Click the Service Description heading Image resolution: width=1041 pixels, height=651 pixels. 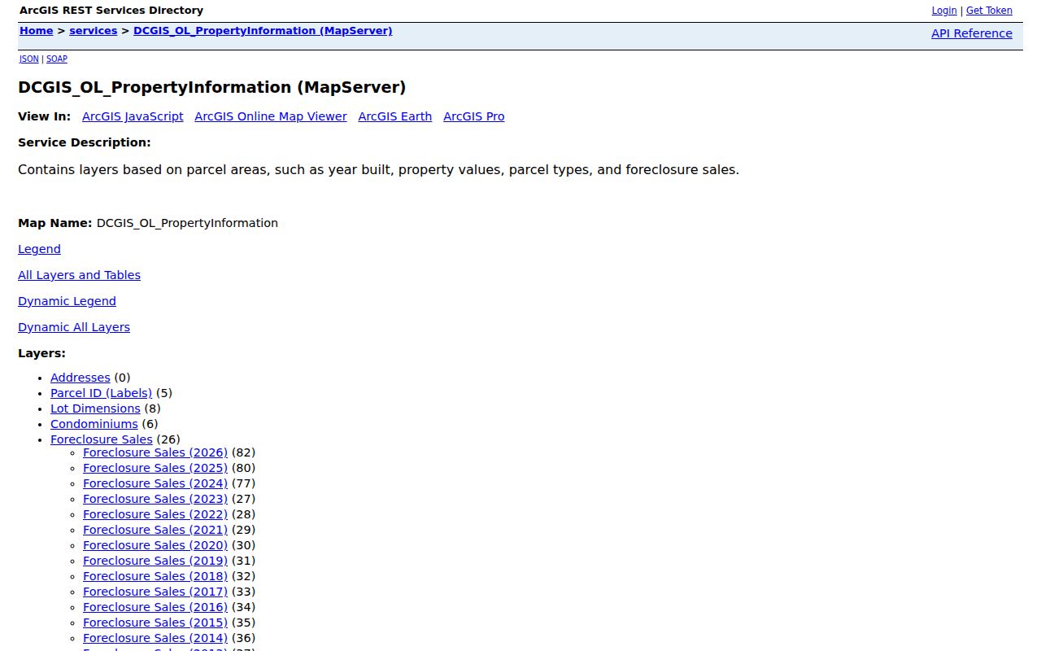click(85, 142)
